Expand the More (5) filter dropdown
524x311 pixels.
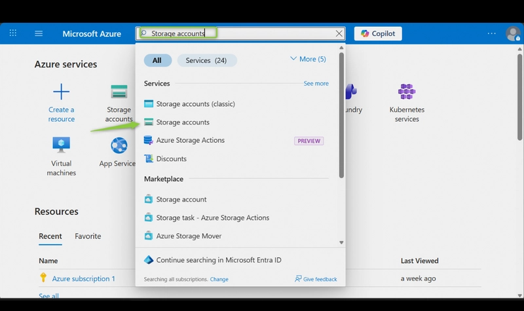(307, 59)
